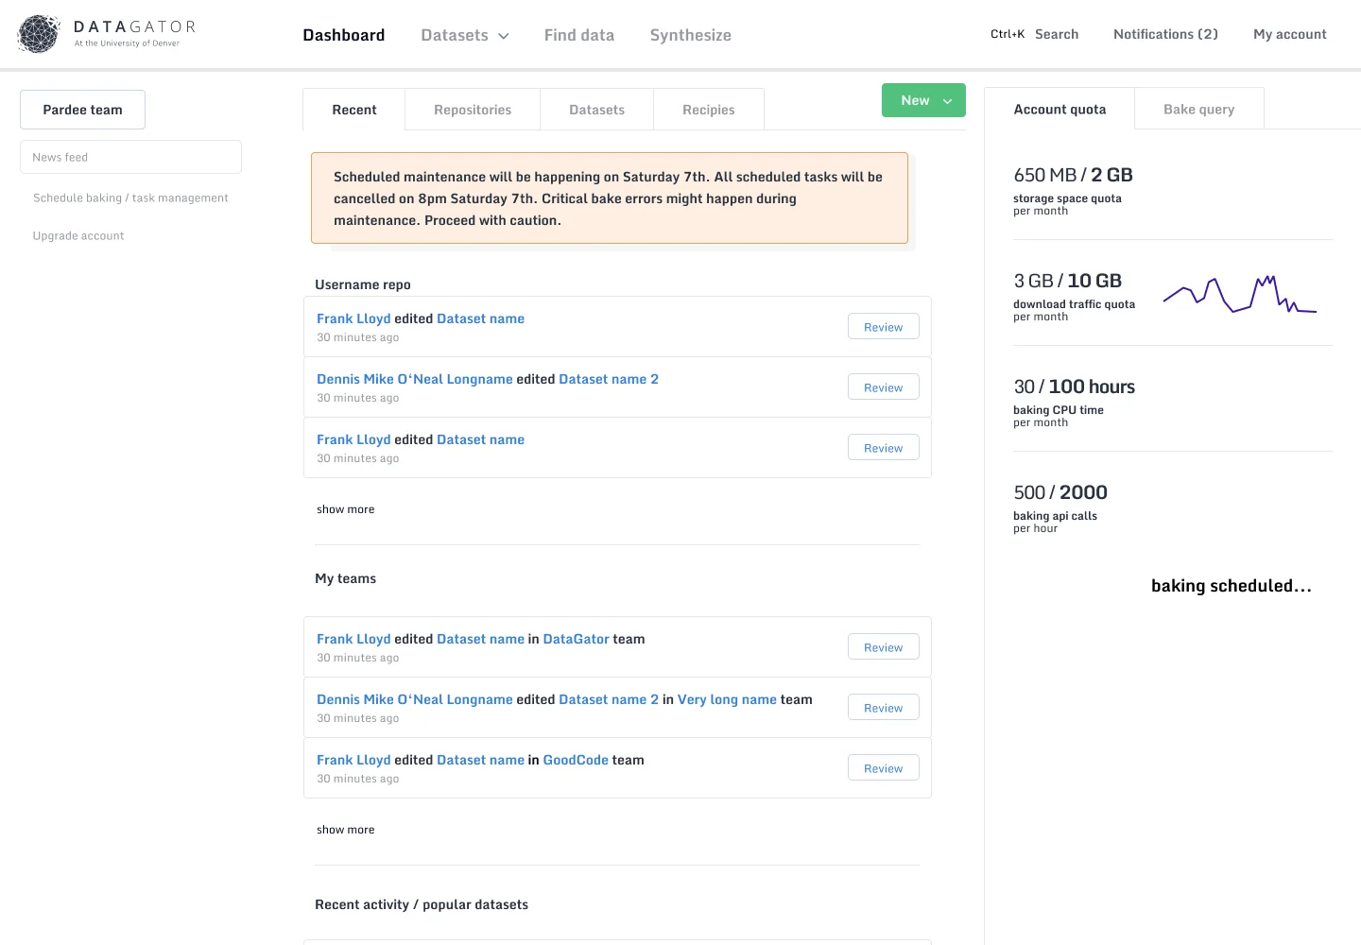The width and height of the screenshot is (1361, 945).
Task: Click the download traffic sparkline chart
Action: 1239,294
